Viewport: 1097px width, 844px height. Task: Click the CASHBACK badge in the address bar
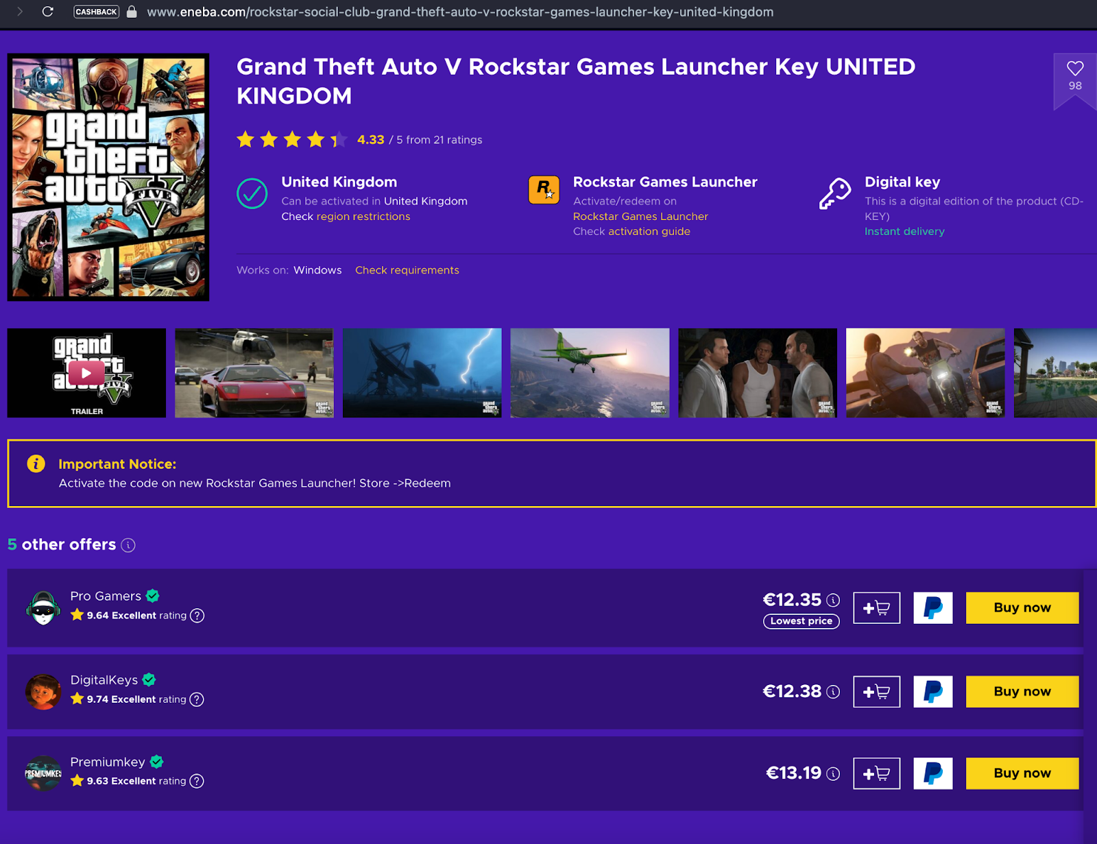click(x=95, y=12)
